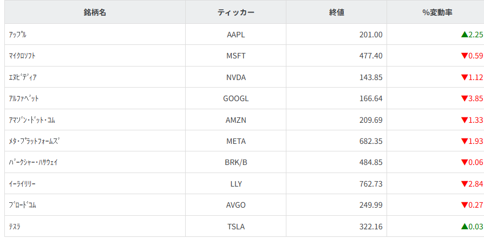Click the アップル stock name
Viewport: 484px width, 245px height.
[x=18, y=35]
